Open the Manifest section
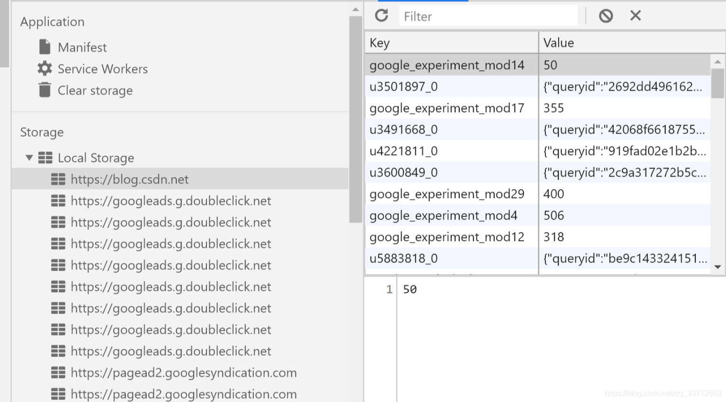The width and height of the screenshot is (726, 402). (x=82, y=47)
